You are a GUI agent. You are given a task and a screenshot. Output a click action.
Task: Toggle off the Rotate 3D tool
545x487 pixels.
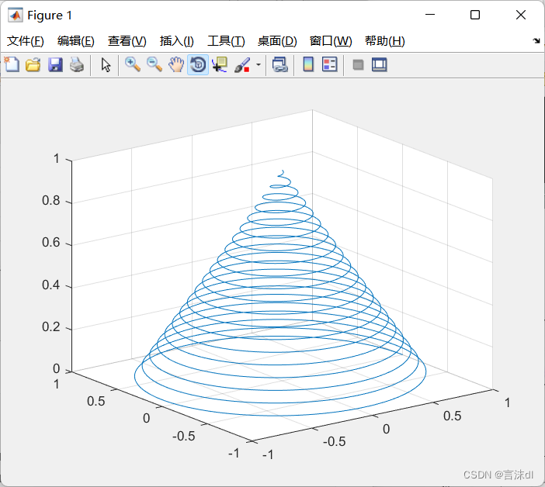[198, 65]
